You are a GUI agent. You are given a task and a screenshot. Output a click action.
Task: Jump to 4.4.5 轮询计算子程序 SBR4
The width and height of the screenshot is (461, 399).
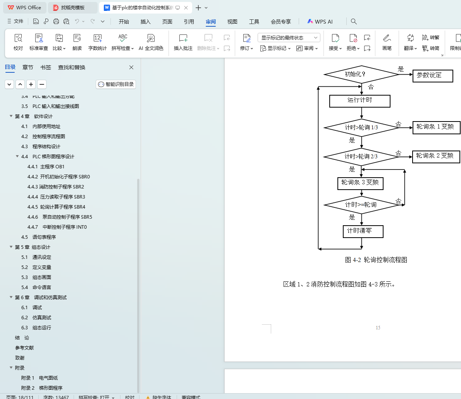point(57,207)
